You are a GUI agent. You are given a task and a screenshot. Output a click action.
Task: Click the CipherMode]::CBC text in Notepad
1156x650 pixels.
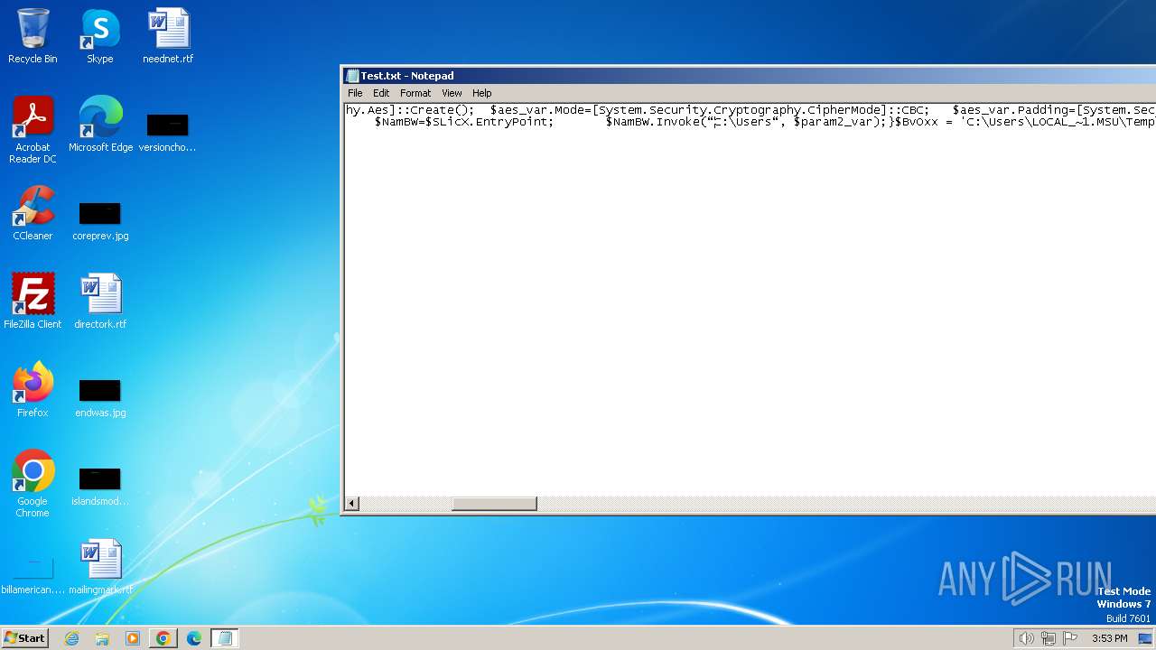coord(869,110)
